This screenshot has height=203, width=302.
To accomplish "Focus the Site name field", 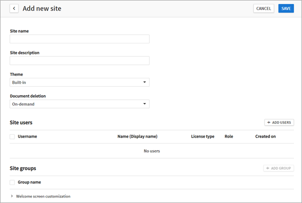I will click(79, 39).
